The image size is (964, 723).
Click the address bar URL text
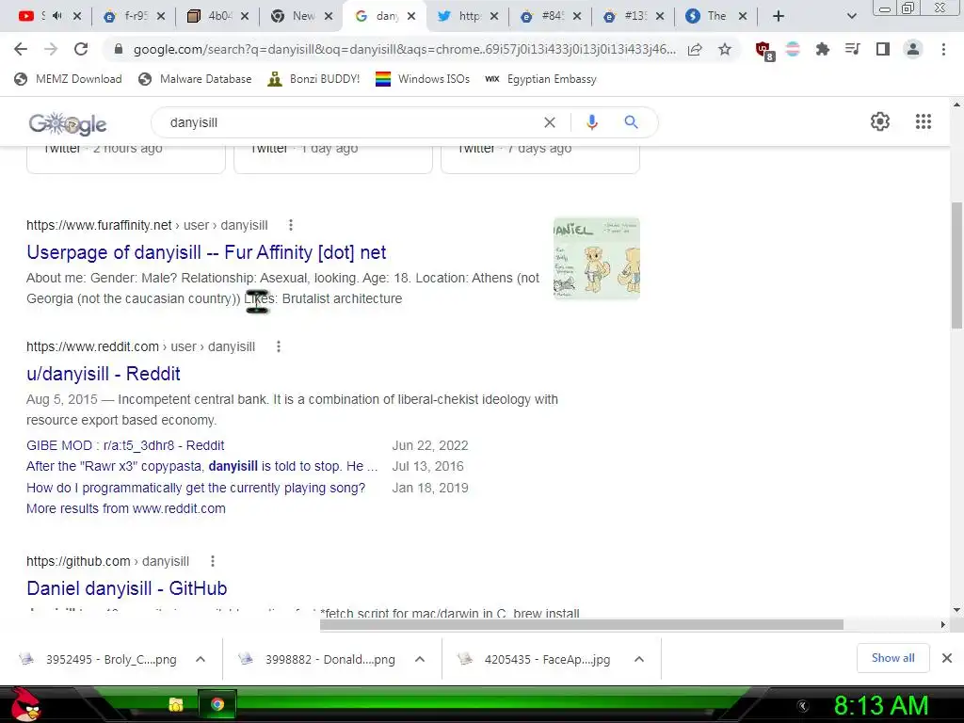click(x=405, y=50)
